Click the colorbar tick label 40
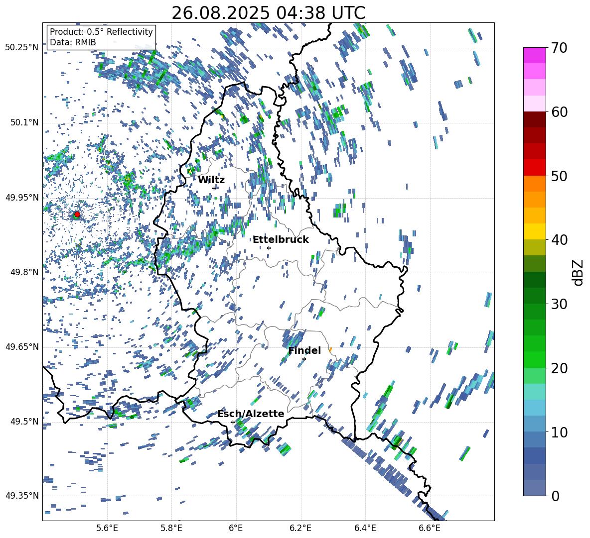The height and width of the screenshot is (538, 590). click(x=559, y=240)
